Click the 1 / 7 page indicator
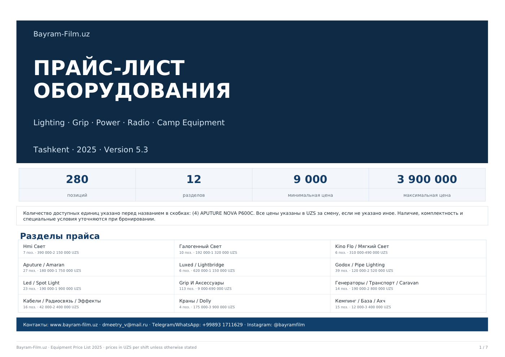Viewport: 505px width, 357px height. [x=483, y=348]
